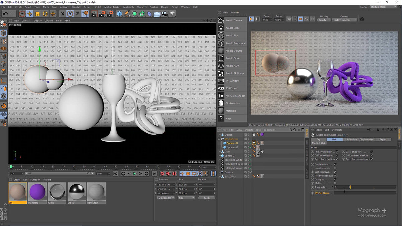Open the IPR Scale percentage dropdown
This screenshot has height=226, width=402.
(267, 20)
